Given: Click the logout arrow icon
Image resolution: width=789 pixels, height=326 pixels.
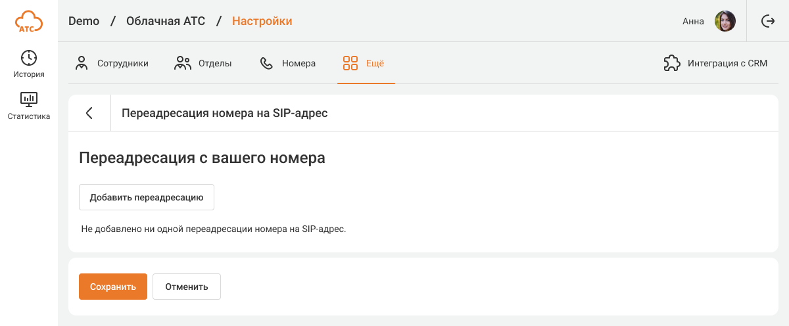Looking at the screenshot, I should pyautogui.click(x=767, y=21).
